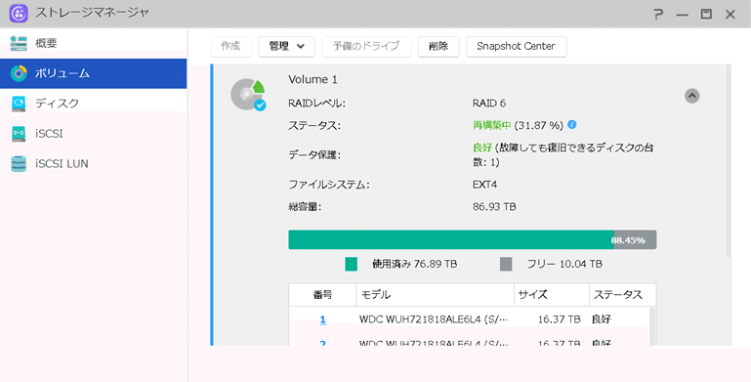The image size is (751, 382).
Task: Click the Storage Manager app icon in title bar
Action: 19,14
